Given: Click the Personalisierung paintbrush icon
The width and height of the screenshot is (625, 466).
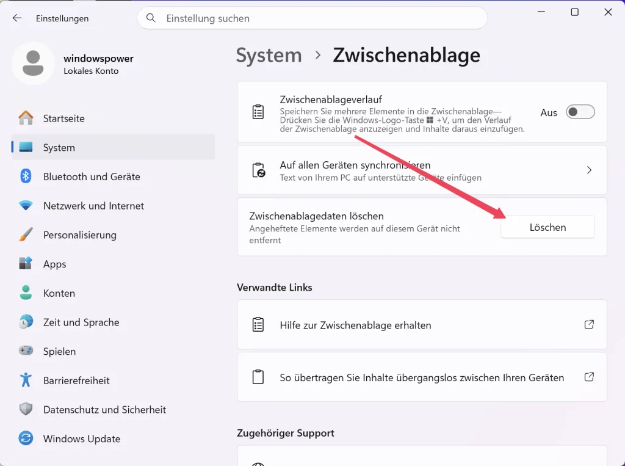Looking at the screenshot, I should (x=26, y=235).
